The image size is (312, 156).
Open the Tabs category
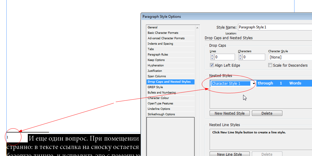pos(170,49)
